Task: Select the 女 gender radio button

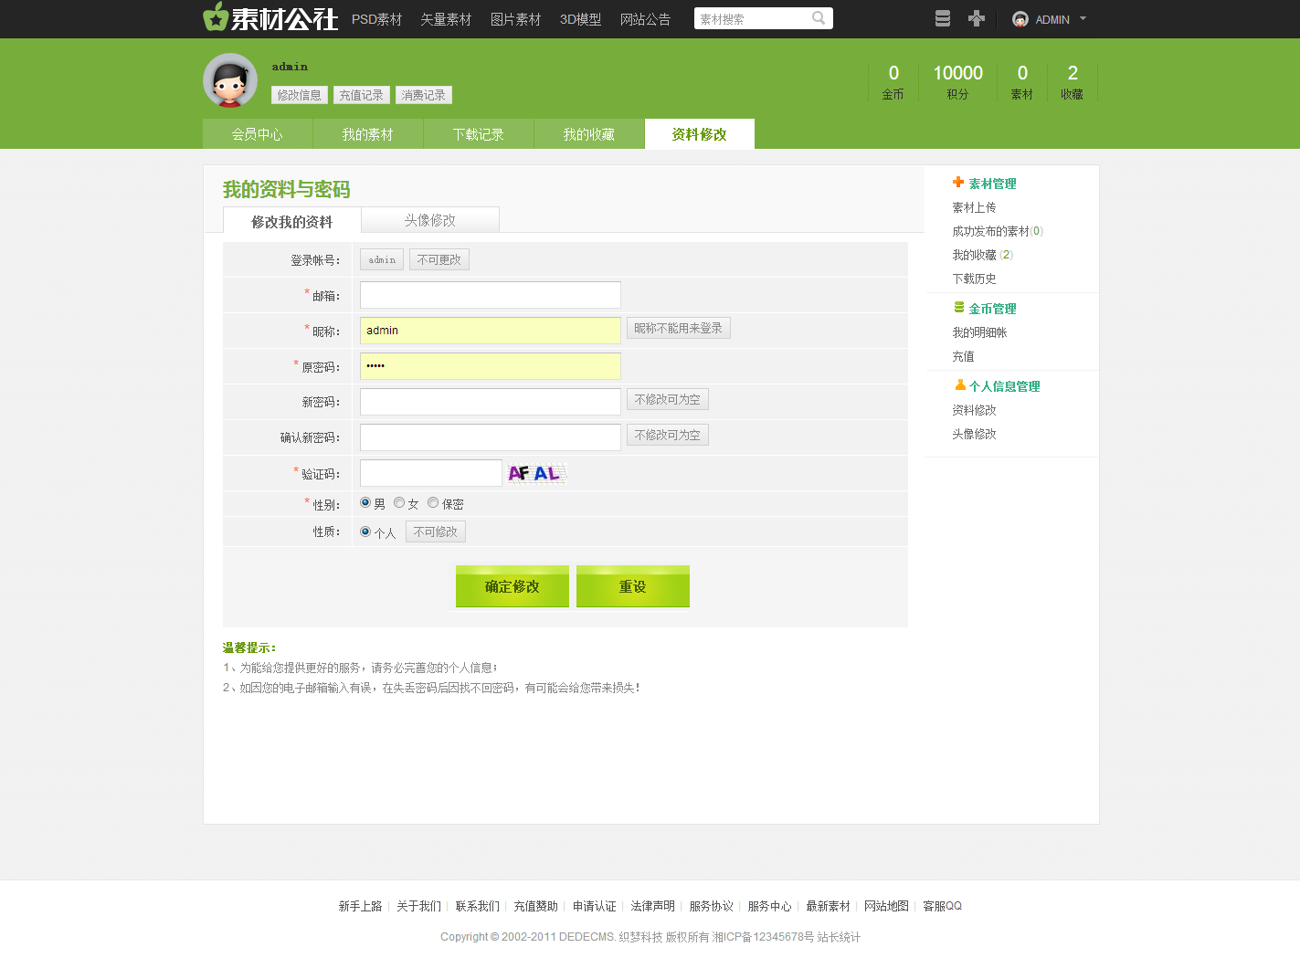Action: pos(399,503)
